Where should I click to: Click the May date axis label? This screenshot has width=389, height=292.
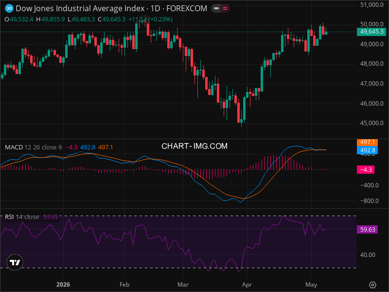tap(311, 285)
